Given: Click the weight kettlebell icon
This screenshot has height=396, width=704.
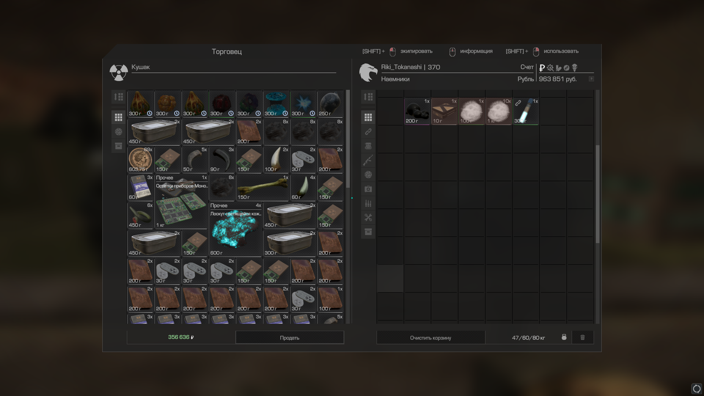Looking at the screenshot, I should point(564,337).
